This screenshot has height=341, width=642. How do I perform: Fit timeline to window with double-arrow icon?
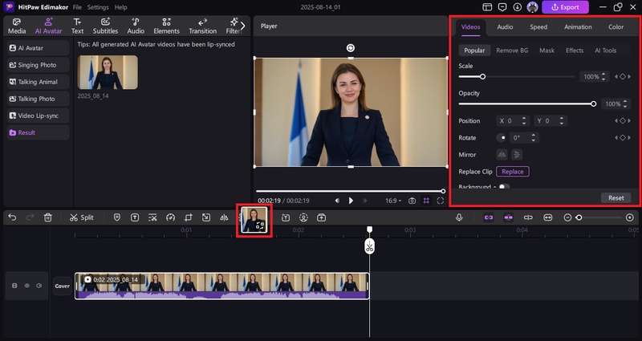(548, 217)
